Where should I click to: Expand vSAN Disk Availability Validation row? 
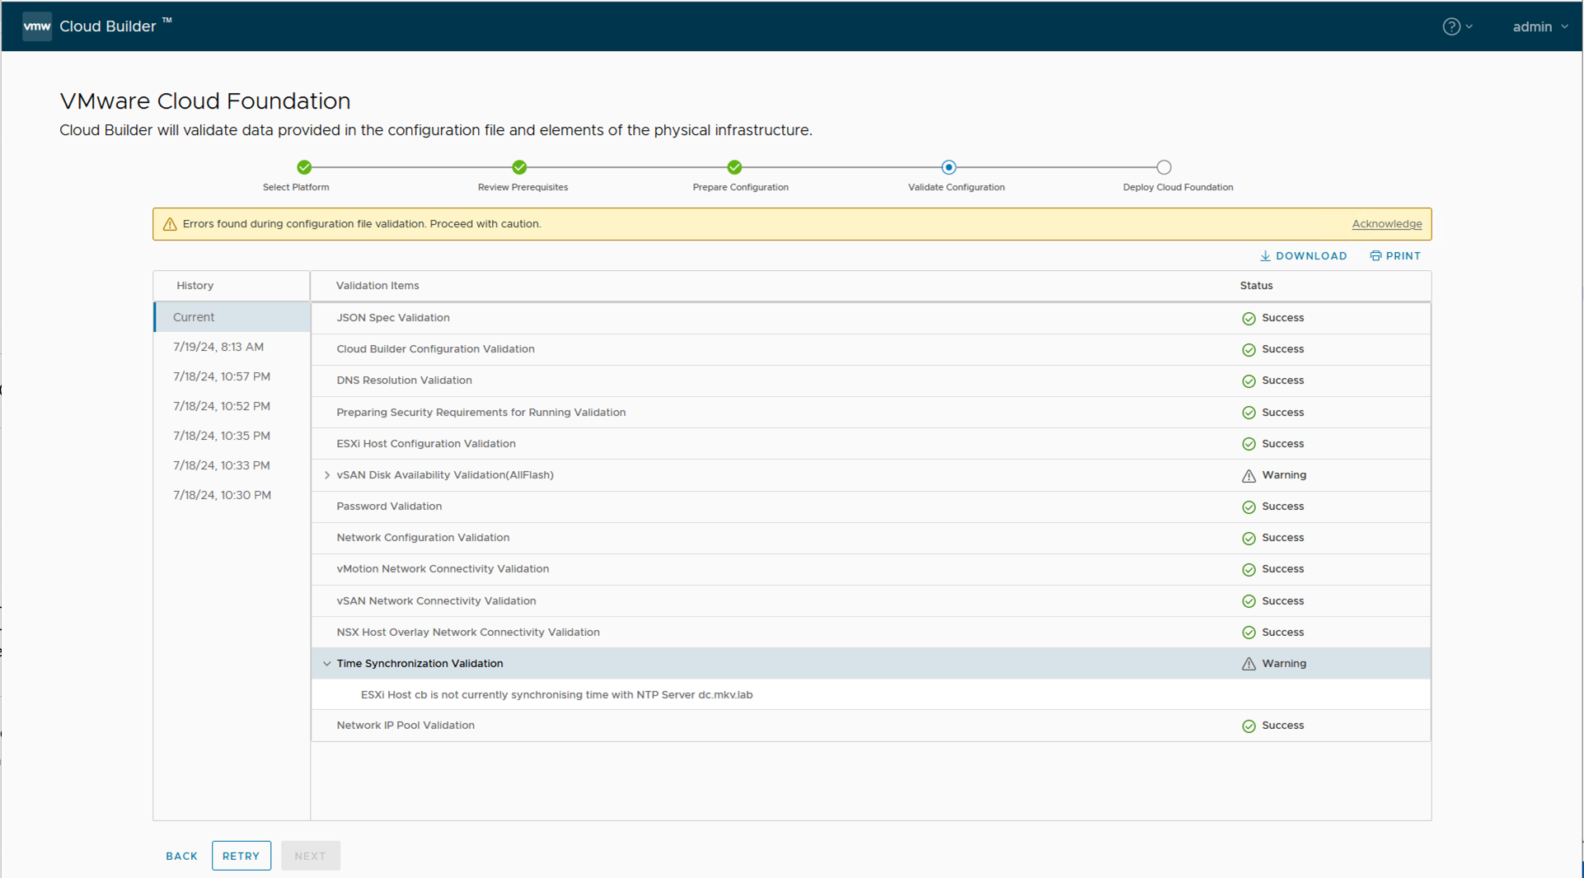pos(327,475)
